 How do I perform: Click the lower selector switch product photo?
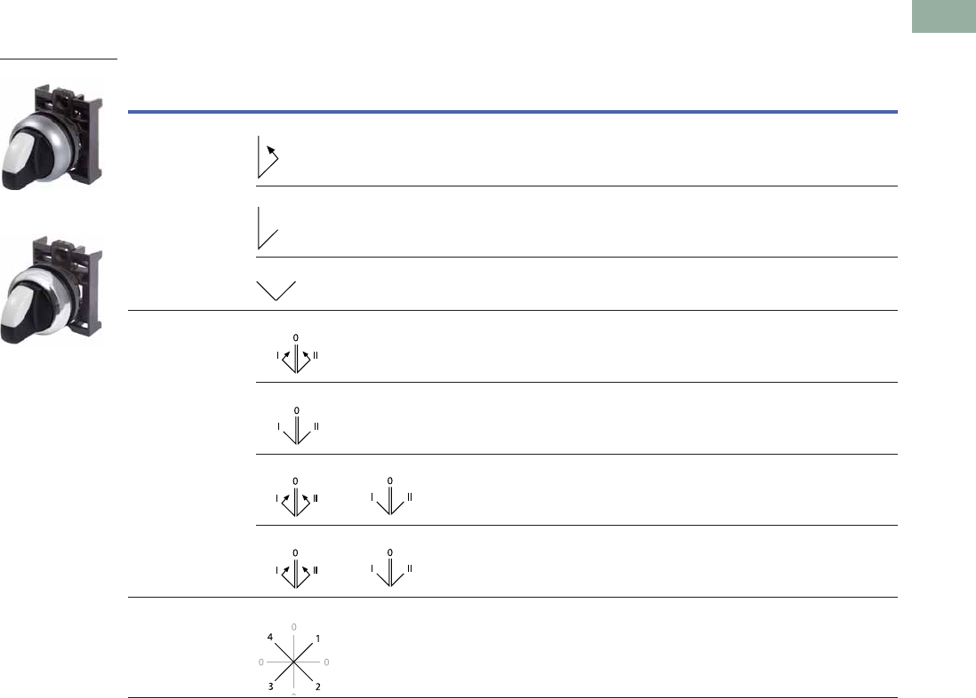[x=60, y=289]
